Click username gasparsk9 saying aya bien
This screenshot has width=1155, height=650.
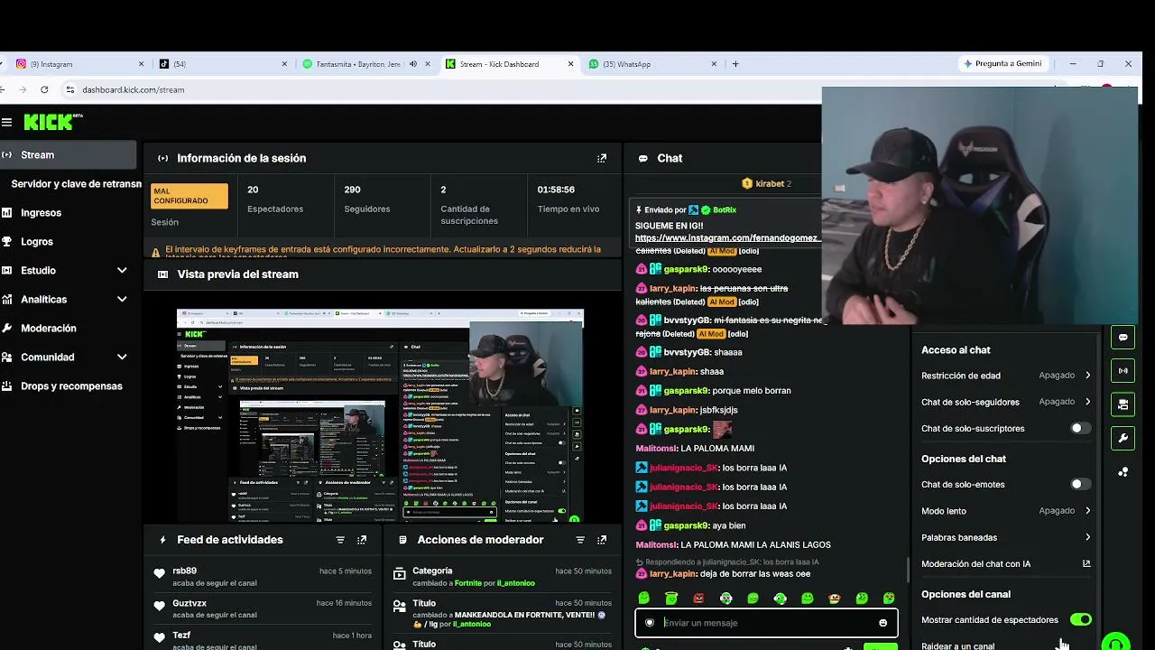[687, 525]
